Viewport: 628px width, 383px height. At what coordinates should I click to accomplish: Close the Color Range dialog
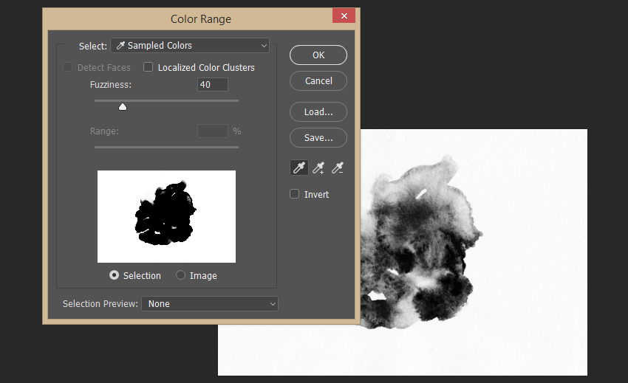pos(344,17)
